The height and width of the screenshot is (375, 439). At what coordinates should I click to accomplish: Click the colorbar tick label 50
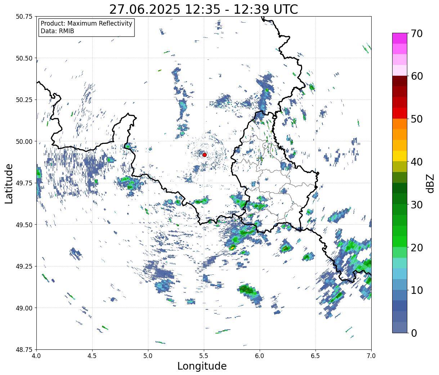pyautogui.click(x=417, y=119)
